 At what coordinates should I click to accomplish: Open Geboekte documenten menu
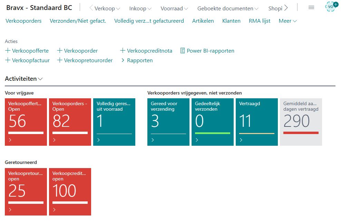(x=228, y=9)
